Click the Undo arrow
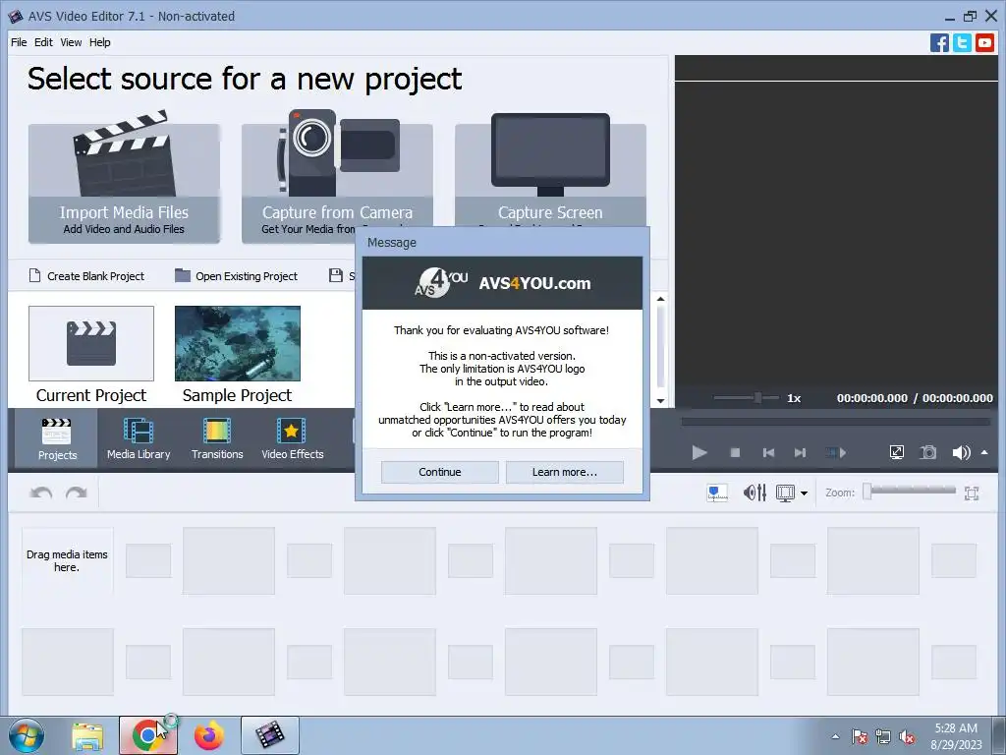The height and width of the screenshot is (755, 1006). tap(41, 494)
